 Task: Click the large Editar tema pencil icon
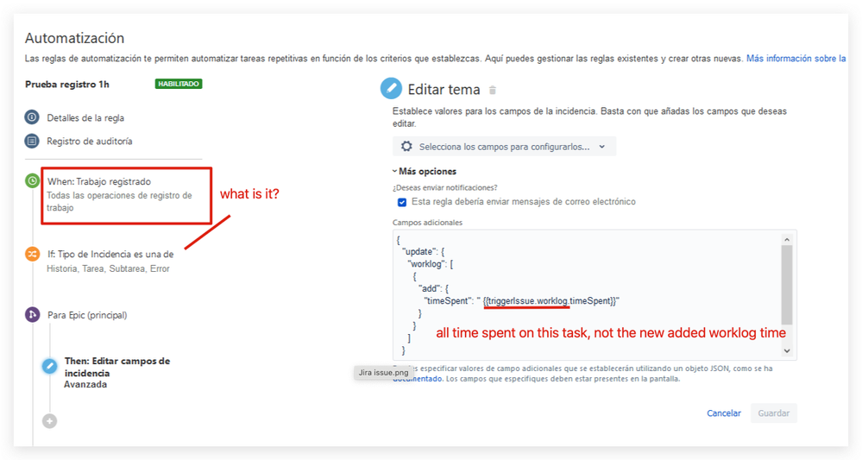coord(391,89)
